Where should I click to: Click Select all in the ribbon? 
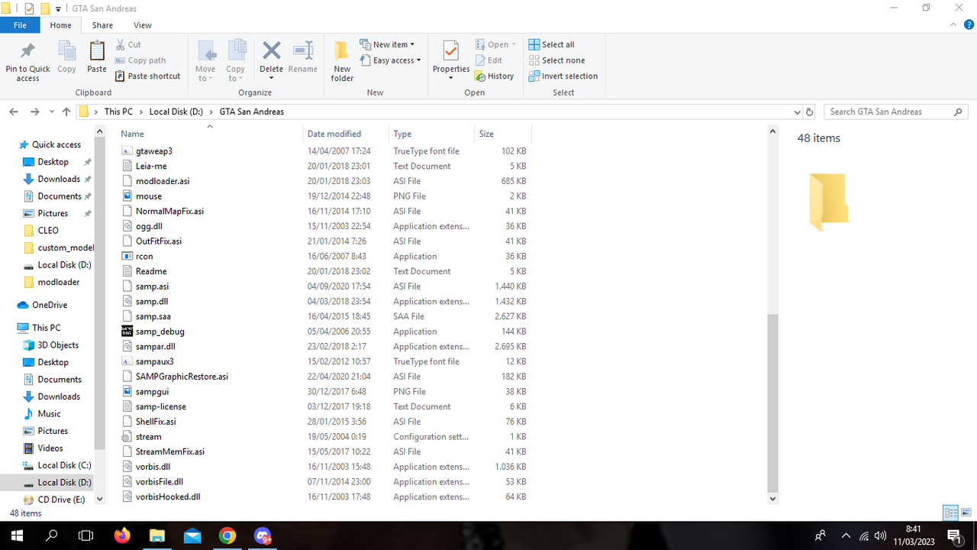tap(551, 45)
